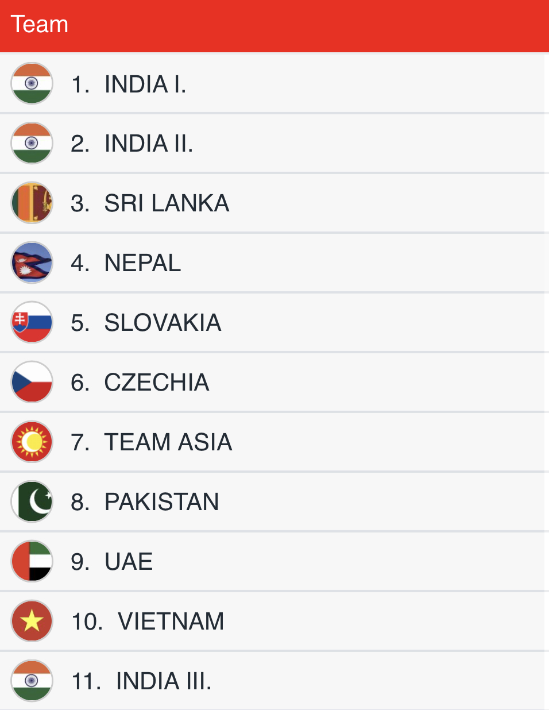
Task: Tap the Pakistan flag icon
Action: pos(32,501)
